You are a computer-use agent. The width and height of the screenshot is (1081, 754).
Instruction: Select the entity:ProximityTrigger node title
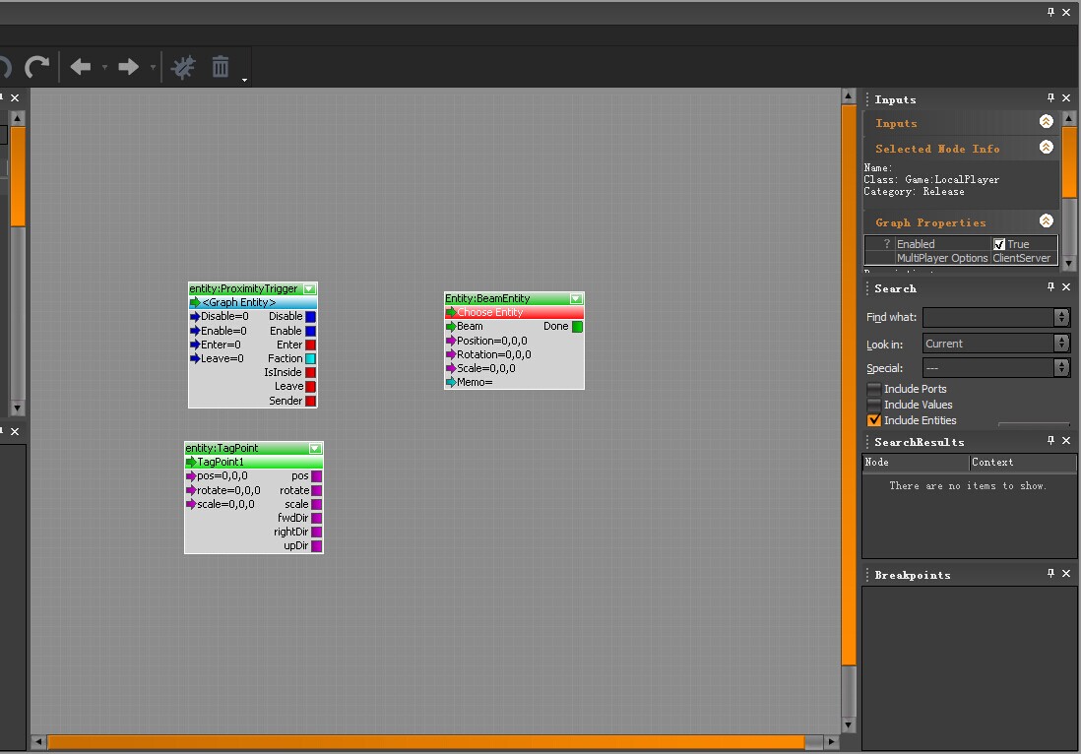click(x=244, y=289)
